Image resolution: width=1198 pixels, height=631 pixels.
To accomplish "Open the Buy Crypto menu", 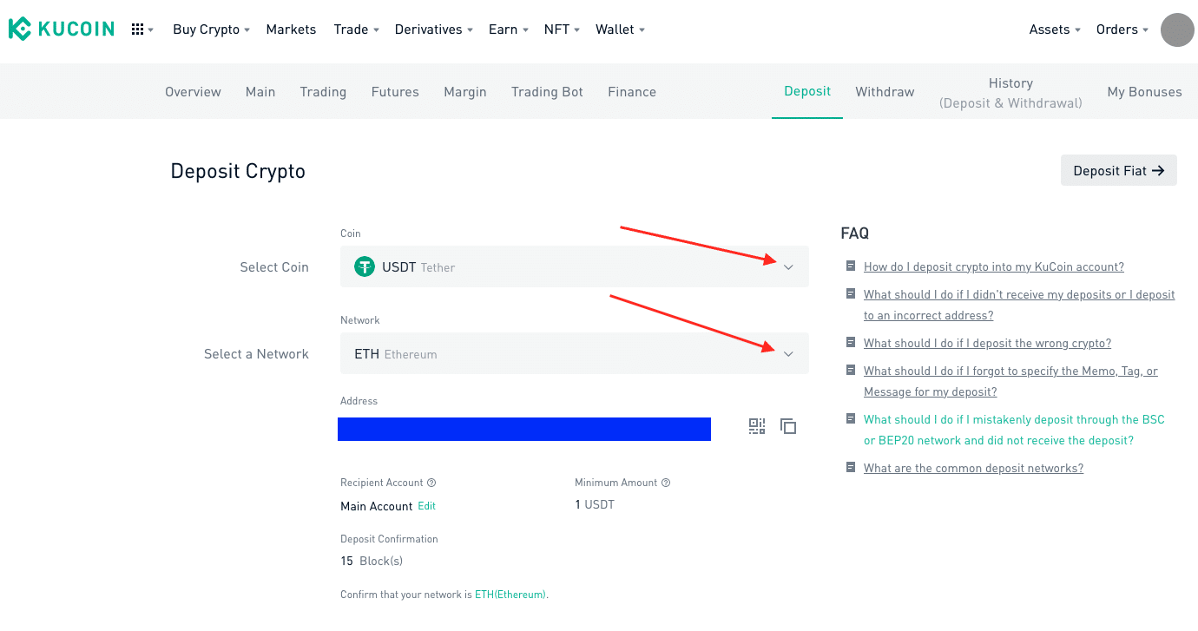I will click(x=211, y=30).
